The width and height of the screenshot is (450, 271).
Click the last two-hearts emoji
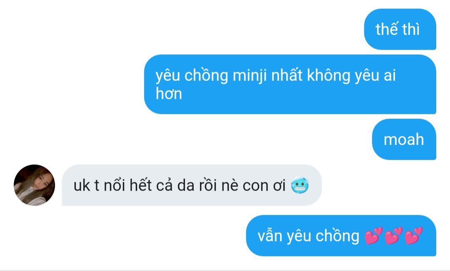[414, 236]
